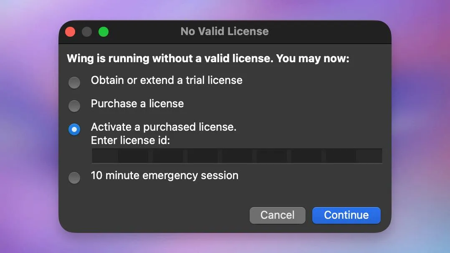The image size is (450, 253).
Task: Click the "No Valid License" title bar
Action: tap(225, 31)
